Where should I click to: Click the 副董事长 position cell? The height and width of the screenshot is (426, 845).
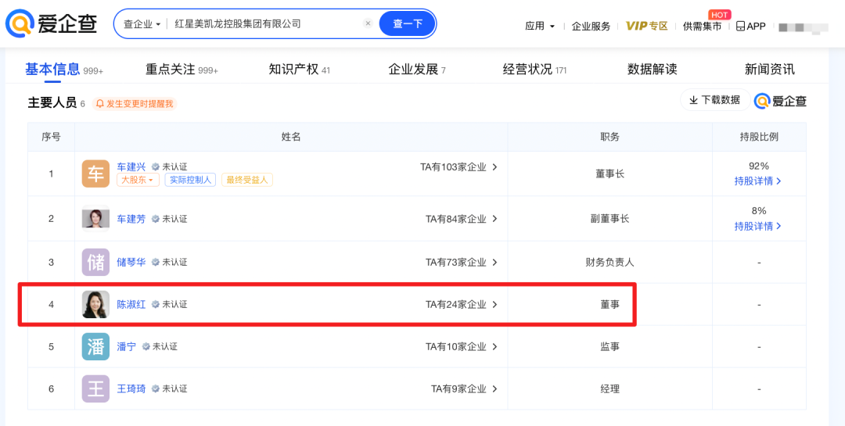click(610, 219)
